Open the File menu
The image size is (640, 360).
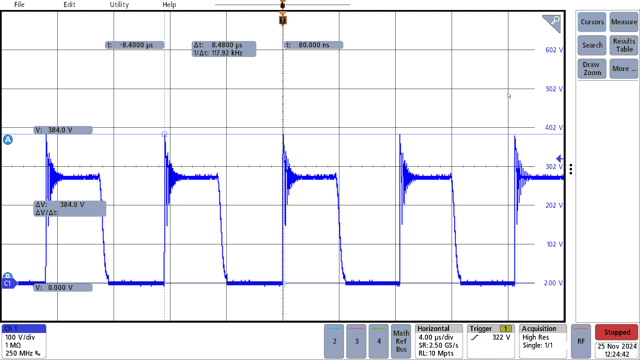(19, 5)
